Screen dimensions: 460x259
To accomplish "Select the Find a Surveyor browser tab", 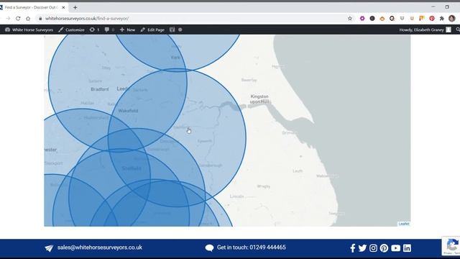I will pos(32,7).
